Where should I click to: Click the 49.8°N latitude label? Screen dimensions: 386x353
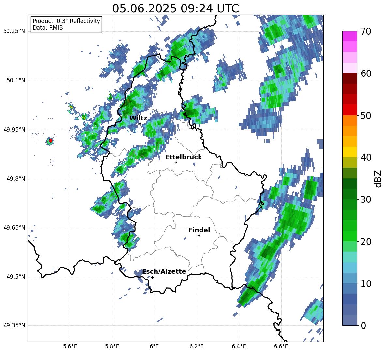pyautogui.click(x=16, y=179)
